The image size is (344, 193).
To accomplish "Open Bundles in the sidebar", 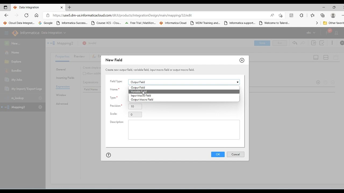I will tap(16, 71).
